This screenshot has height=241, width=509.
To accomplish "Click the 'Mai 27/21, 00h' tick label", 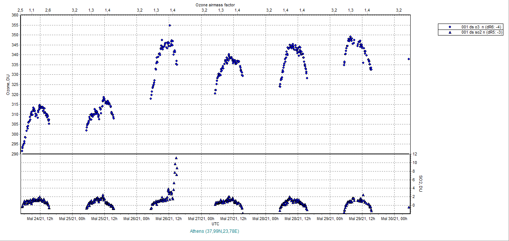I will tap(202, 218).
